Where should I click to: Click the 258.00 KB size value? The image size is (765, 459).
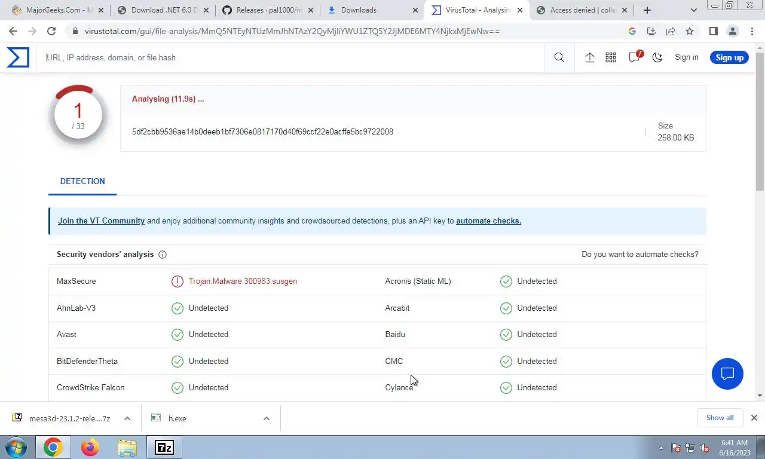(x=676, y=137)
